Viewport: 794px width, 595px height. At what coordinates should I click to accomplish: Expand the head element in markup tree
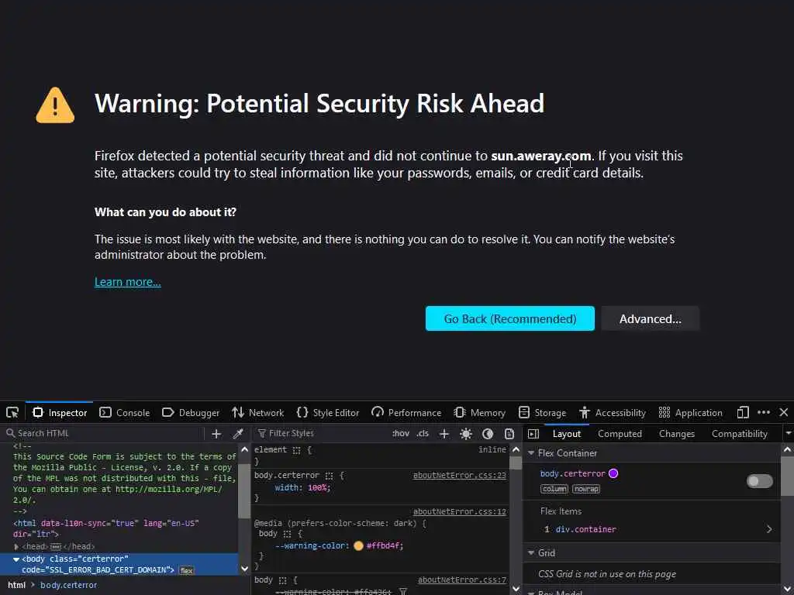click(x=17, y=546)
